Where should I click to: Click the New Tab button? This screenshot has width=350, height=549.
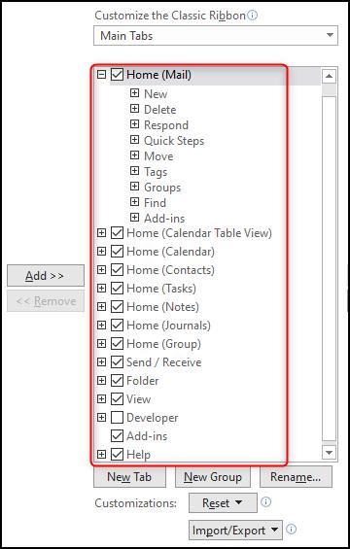click(129, 477)
